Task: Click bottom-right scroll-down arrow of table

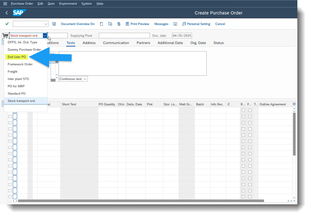Action: tap(294, 201)
